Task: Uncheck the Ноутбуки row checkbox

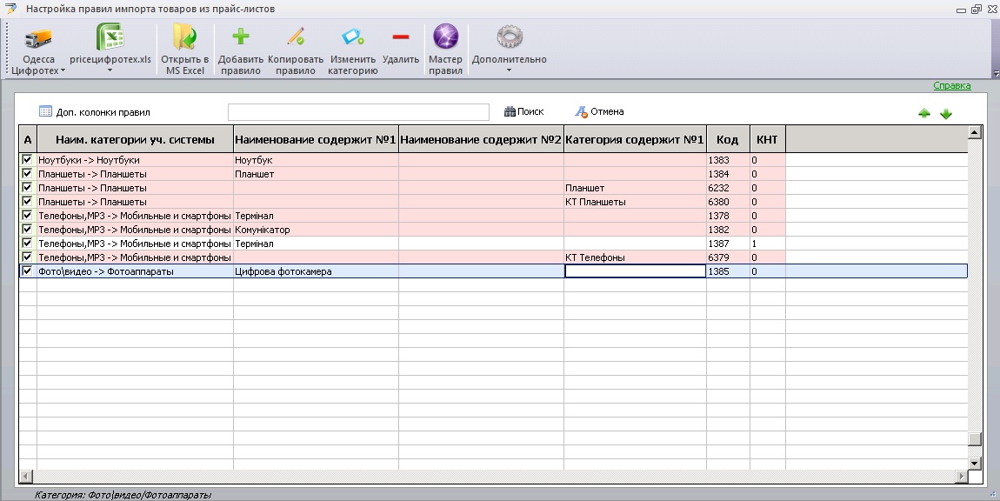Action: click(27, 159)
